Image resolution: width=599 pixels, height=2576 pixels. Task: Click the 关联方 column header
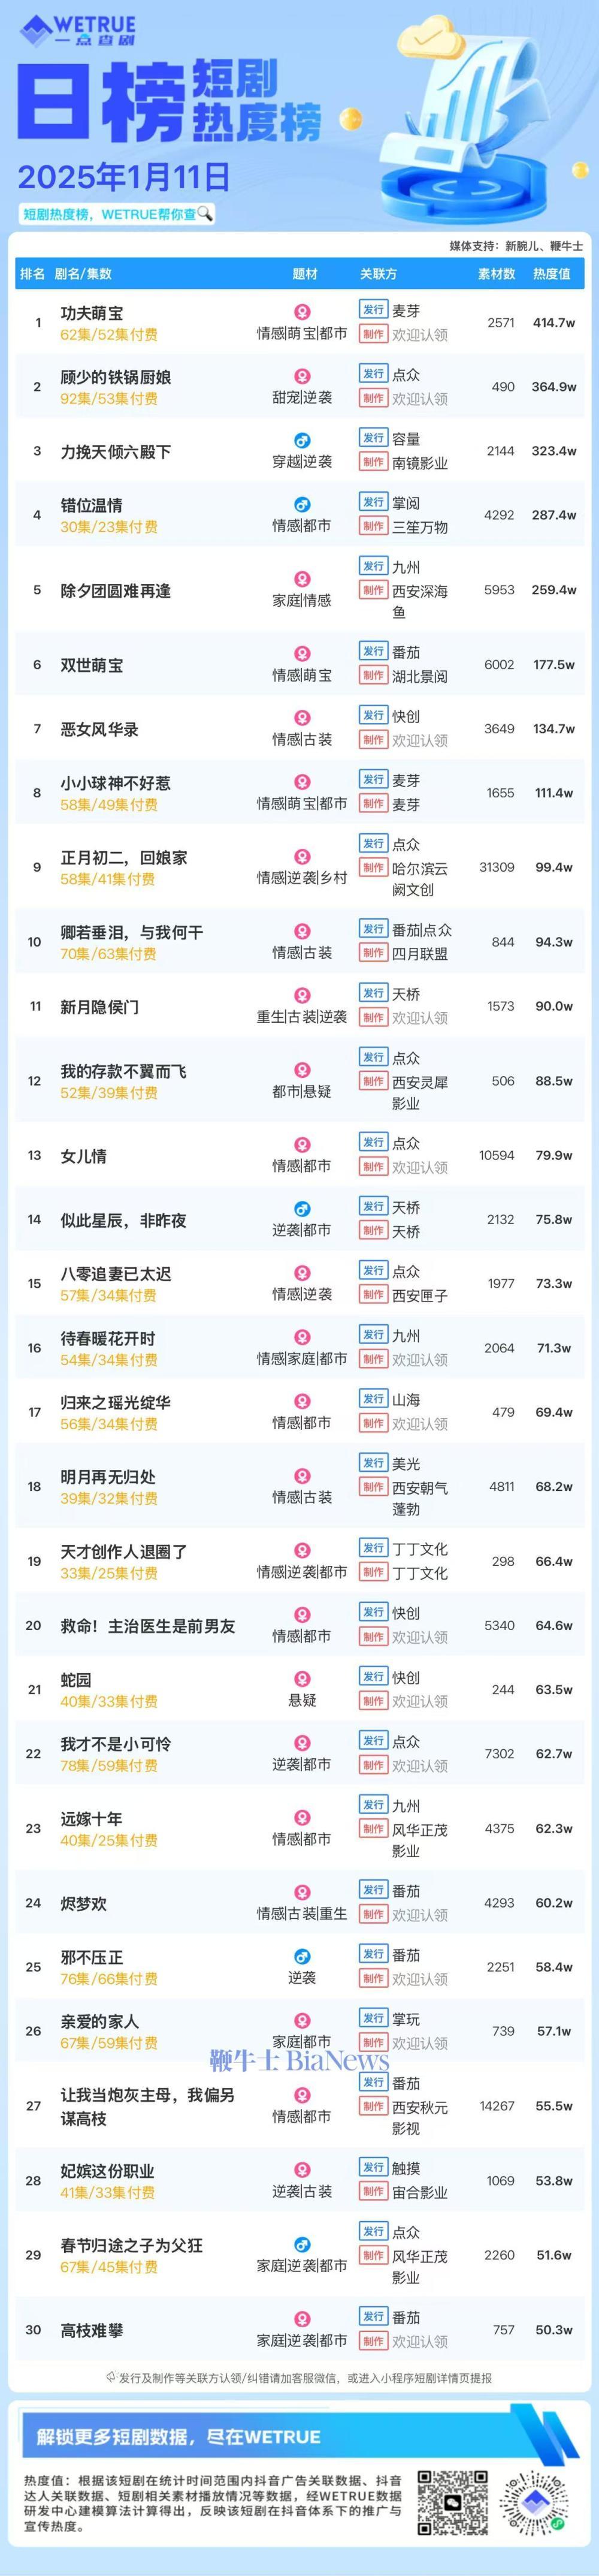click(378, 274)
